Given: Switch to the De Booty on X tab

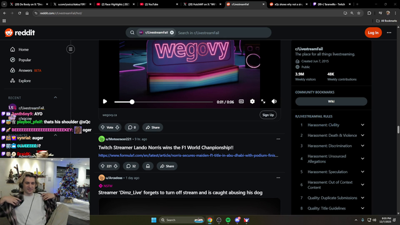Looking at the screenshot, I should [29, 4].
